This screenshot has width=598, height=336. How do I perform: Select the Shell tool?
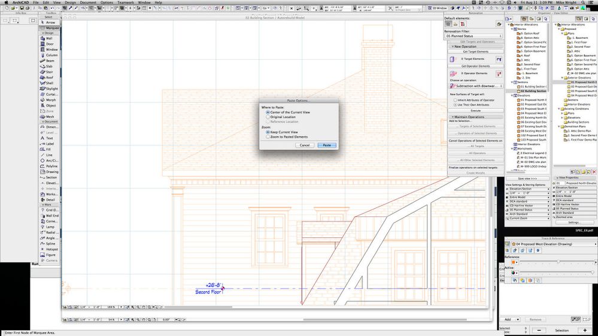coord(49,83)
